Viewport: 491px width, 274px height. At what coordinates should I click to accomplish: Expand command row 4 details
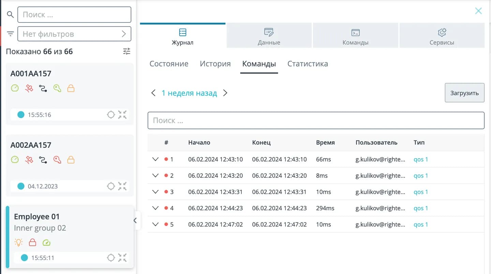[155, 208]
